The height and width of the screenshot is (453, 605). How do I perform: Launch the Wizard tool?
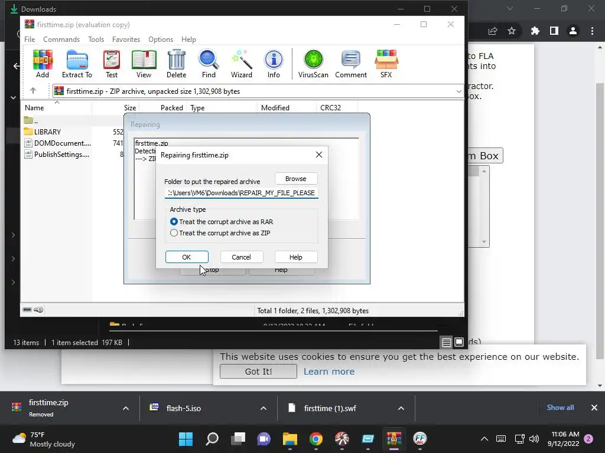click(242, 64)
